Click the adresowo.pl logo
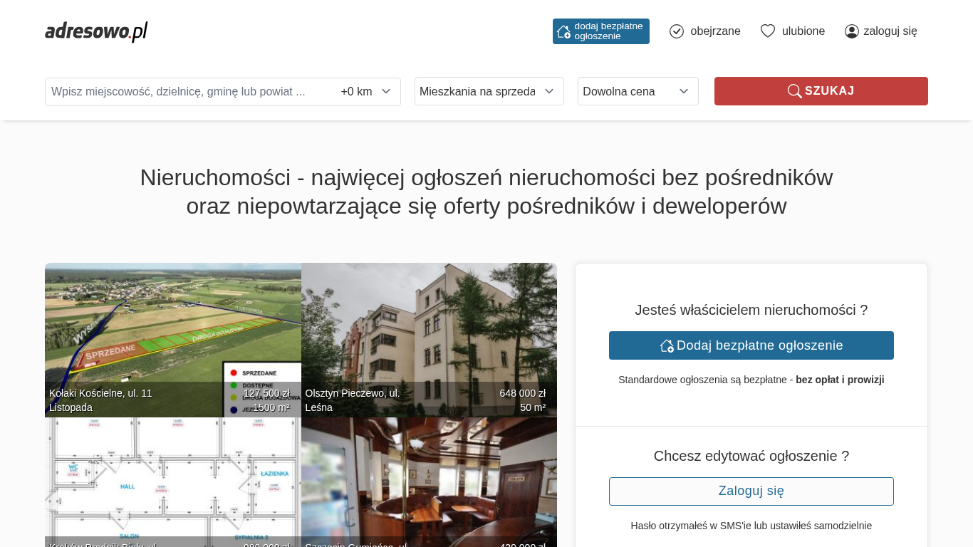The width and height of the screenshot is (973, 547). pos(96,31)
